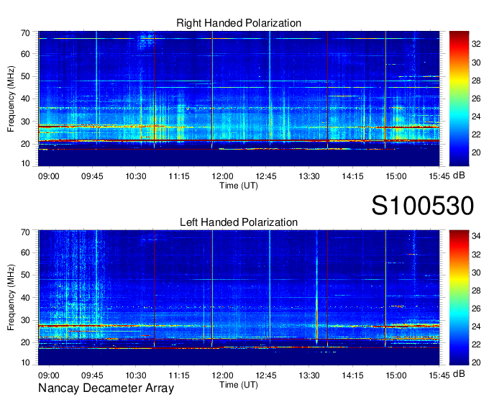Click the 09:00 tick under Left Handed plot

tap(49, 375)
